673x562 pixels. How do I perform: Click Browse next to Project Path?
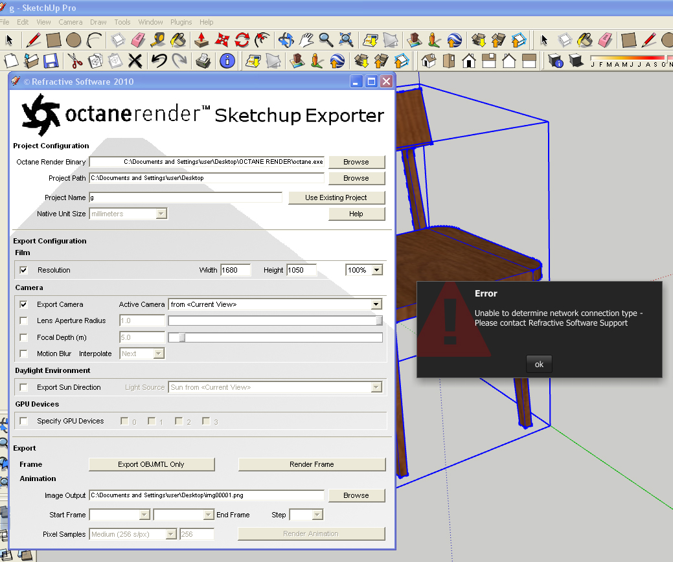(356, 178)
